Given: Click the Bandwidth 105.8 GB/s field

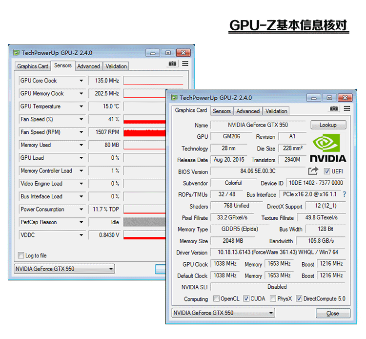Looking at the screenshot, I should pos(321,241).
